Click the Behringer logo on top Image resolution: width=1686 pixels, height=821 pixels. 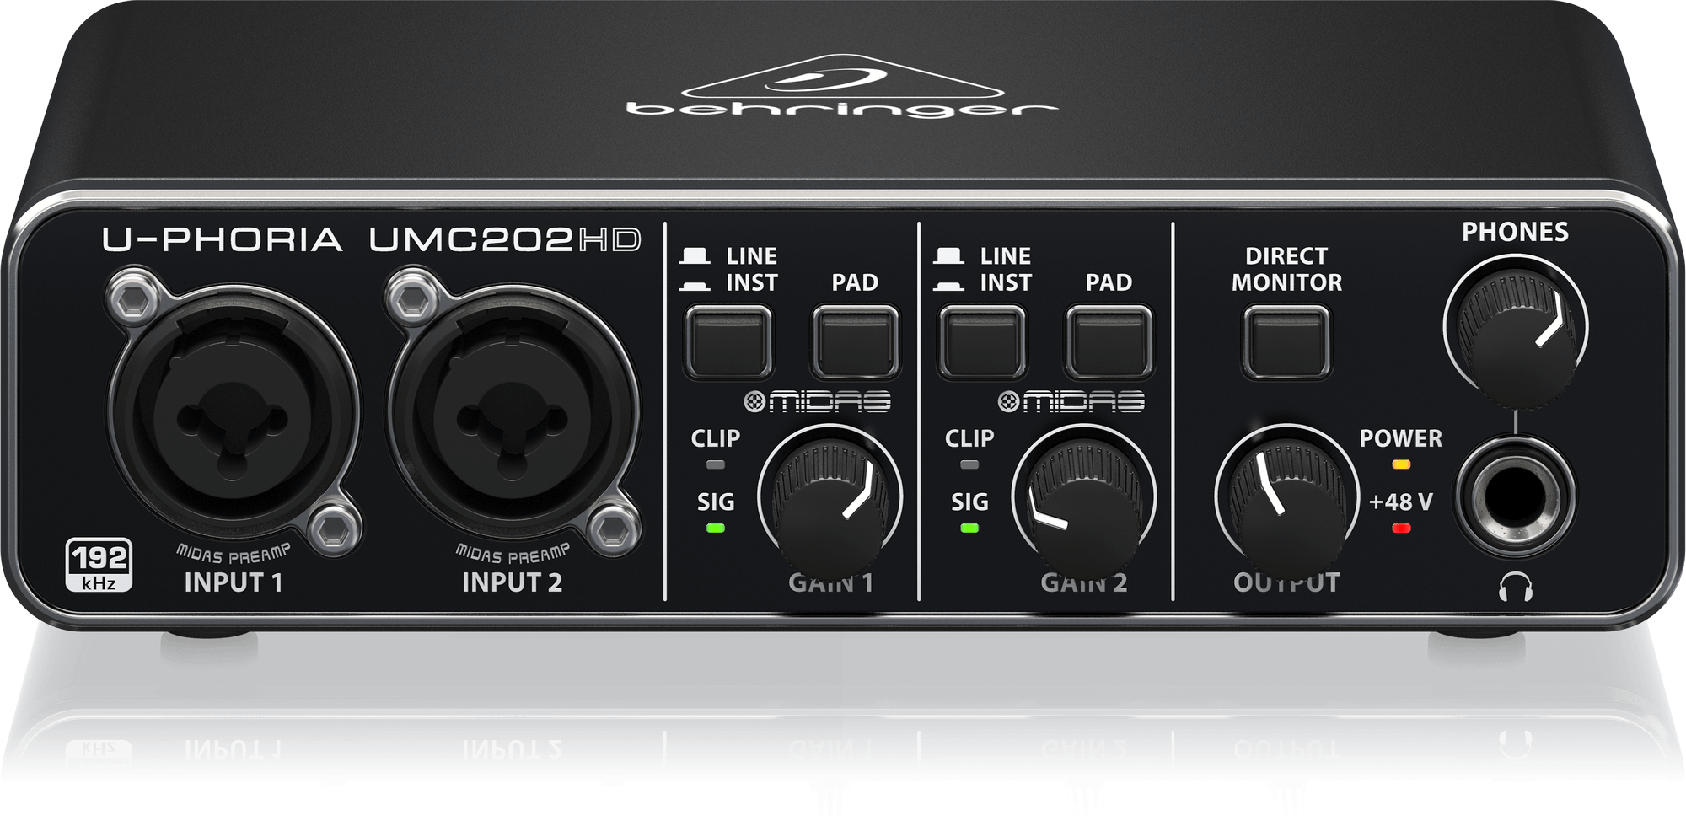pyautogui.click(x=841, y=87)
